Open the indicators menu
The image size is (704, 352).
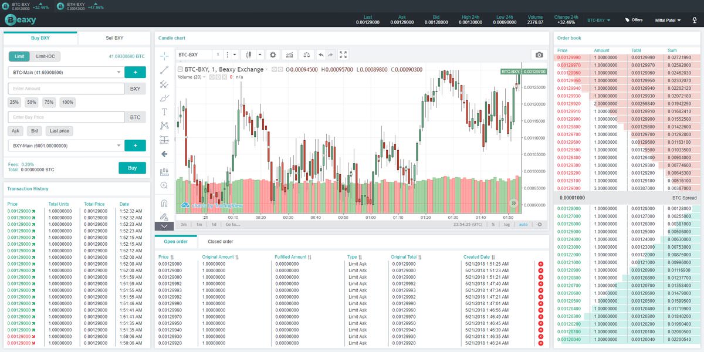(x=289, y=55)
